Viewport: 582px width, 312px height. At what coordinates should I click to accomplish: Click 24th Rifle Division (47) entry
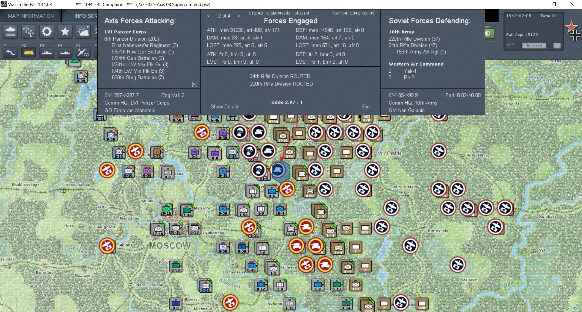coord(413,45)
